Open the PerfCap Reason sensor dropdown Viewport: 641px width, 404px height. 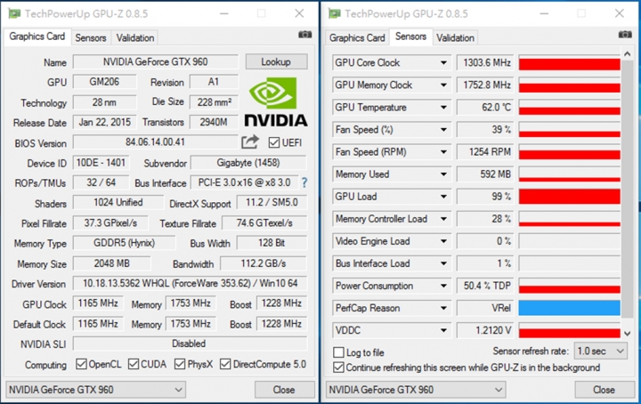[443, 308]
